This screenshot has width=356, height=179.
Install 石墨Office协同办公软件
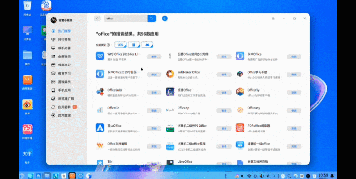click(x=224, y=57)
